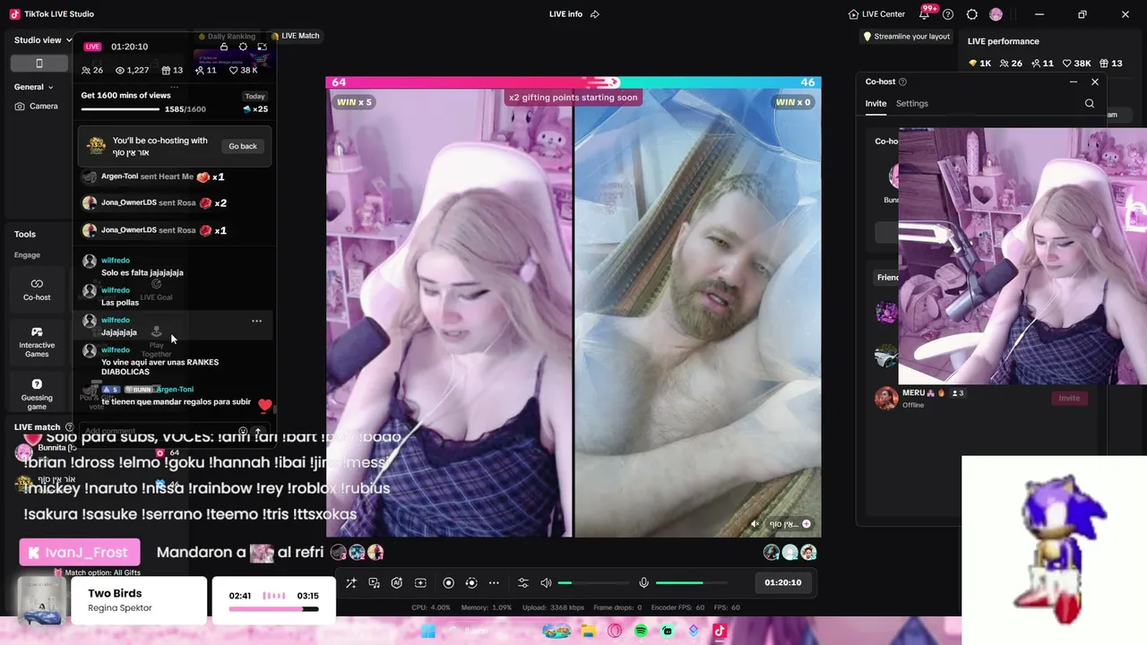Open Opera browser from taskbar
1147x645 pixels.
615,631
